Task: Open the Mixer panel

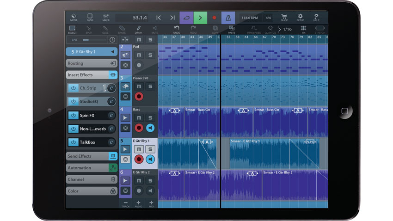Action: [105, 18]
